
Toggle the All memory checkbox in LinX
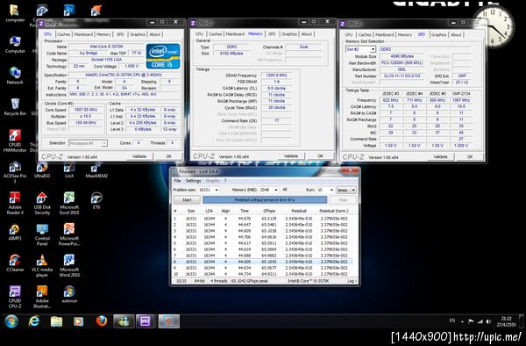pos(284,190)
